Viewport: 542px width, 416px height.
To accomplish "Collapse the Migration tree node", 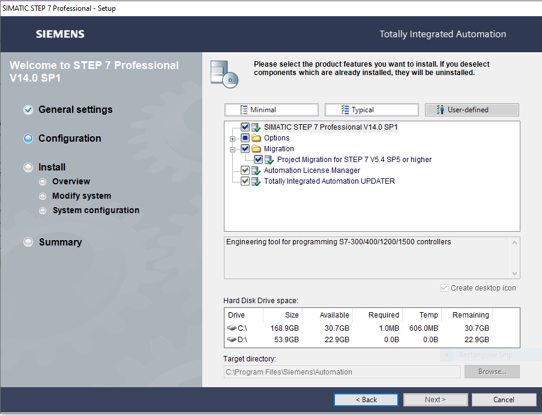I will (233, 149).
